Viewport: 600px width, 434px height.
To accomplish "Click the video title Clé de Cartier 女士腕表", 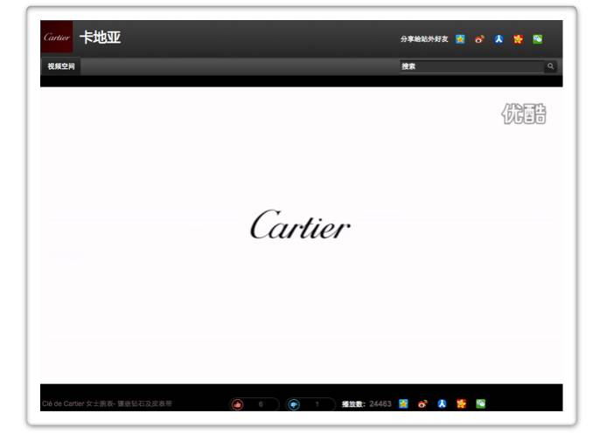I will pos(107,403).
